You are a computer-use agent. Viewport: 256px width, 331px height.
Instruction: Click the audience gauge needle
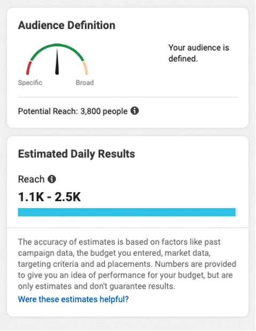tap(57, 61)
